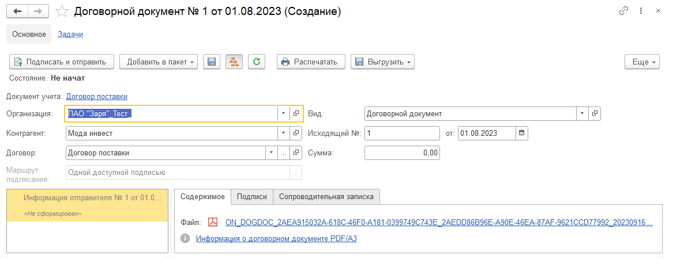
Task: Click the back navigation arrow
Action: 17,11
